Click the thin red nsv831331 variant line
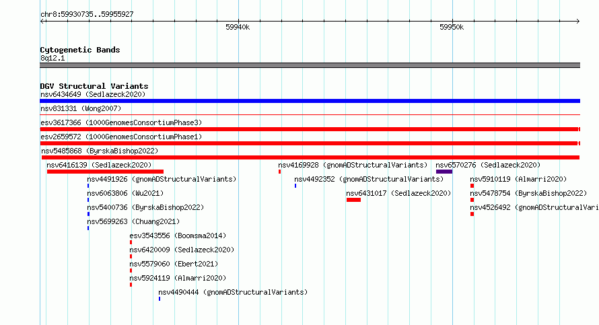The height and width of the screenshot is (325, 599). coord(310,114)
